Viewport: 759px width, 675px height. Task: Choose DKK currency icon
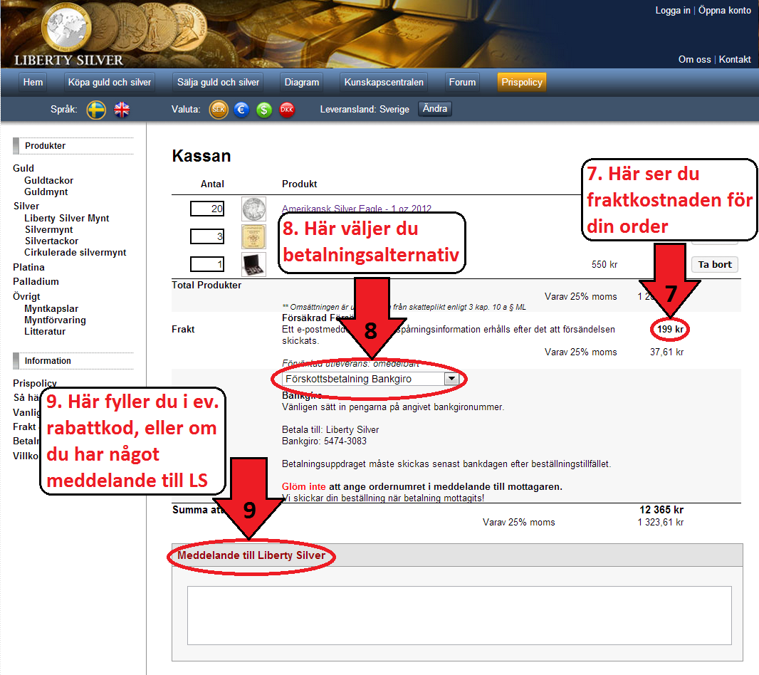tap(287, 110)
